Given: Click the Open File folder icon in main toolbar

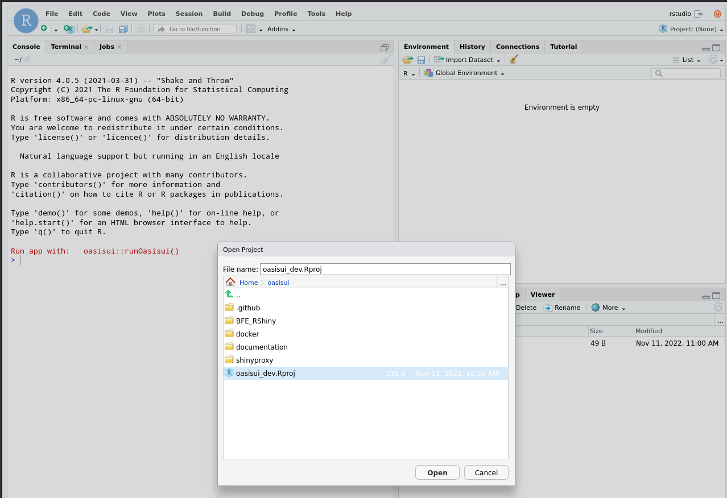Looking at the screenshot, I should click(86, 29).
